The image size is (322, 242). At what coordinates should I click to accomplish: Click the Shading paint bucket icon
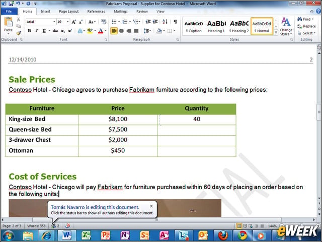(159, 31)
